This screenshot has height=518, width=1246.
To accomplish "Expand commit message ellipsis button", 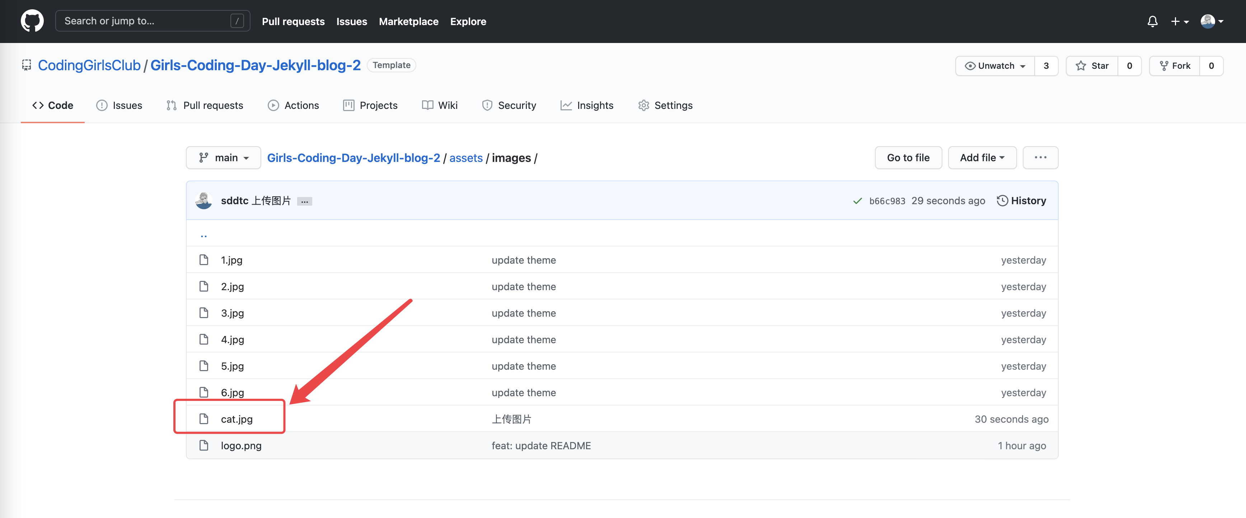I will pyautogui.click(x=304, y=201).
